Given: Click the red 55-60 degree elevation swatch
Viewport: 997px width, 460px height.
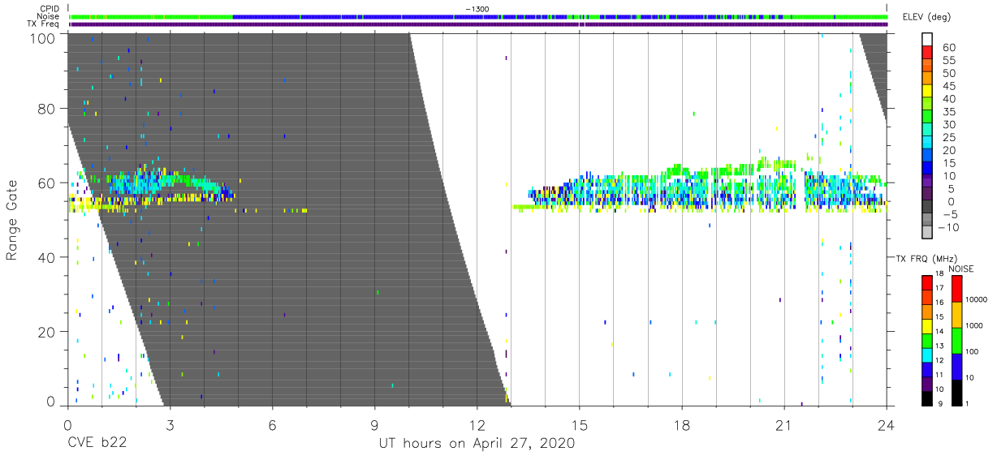Looking at the screenshot, I should [929, 54].
